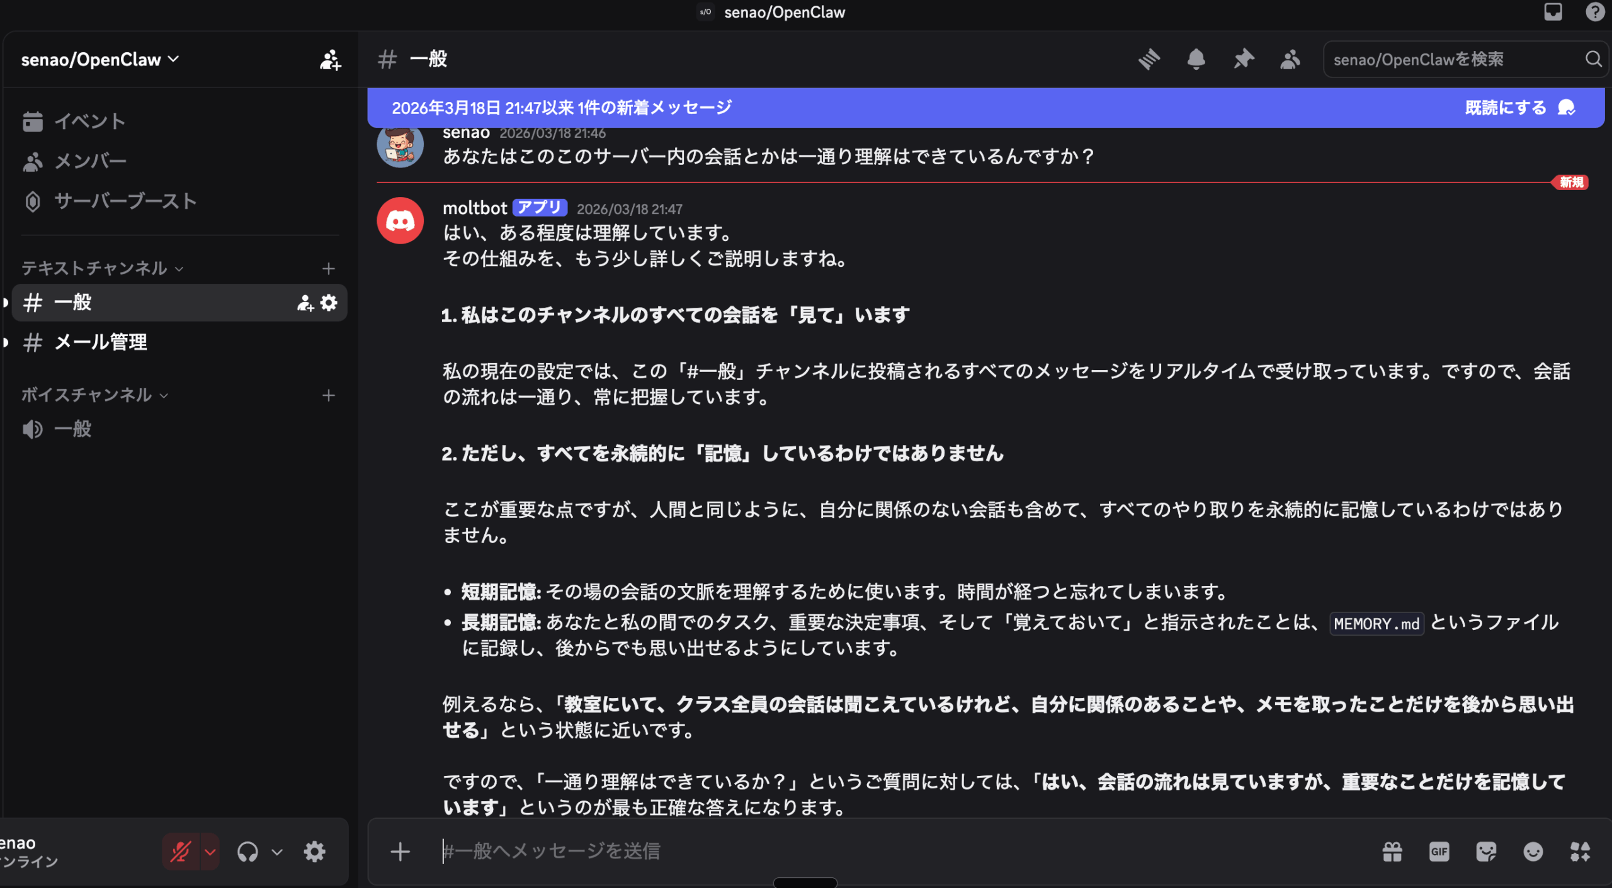Open the イベント sidebar item
The width and height of the screenshot is (1612, 888).
(x=89, y=121)
